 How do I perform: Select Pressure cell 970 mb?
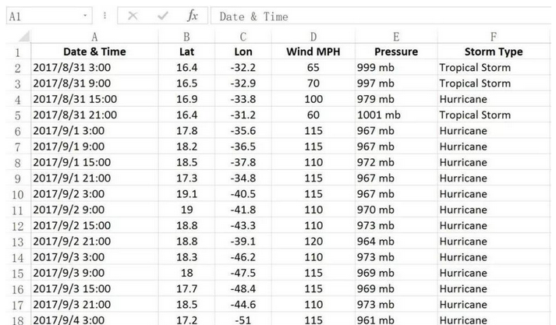click(396, 210)
